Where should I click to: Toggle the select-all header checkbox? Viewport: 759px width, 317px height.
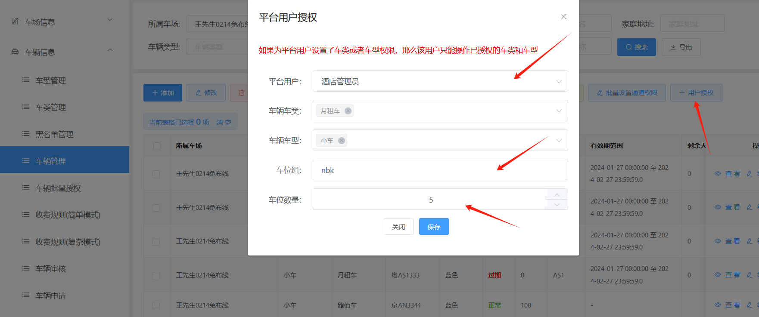(x=157, y=146)
